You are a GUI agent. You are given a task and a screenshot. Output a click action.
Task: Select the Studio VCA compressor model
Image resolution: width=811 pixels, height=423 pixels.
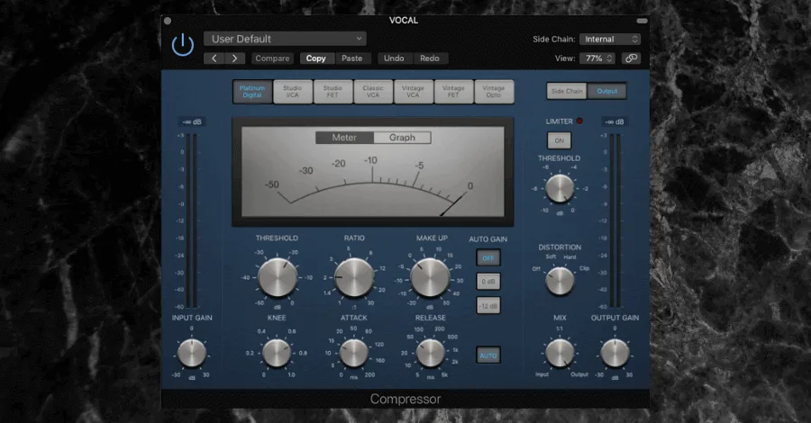coord(293,92)
